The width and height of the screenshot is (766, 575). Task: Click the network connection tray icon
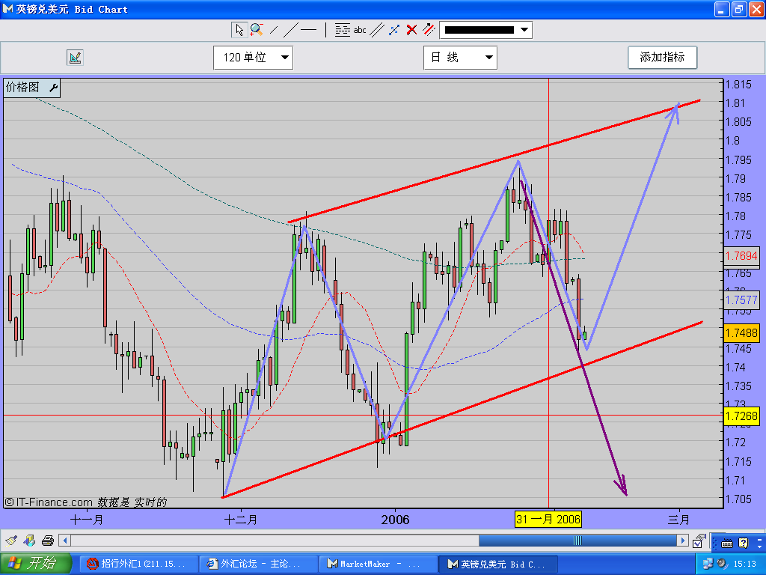click(708, 564)
